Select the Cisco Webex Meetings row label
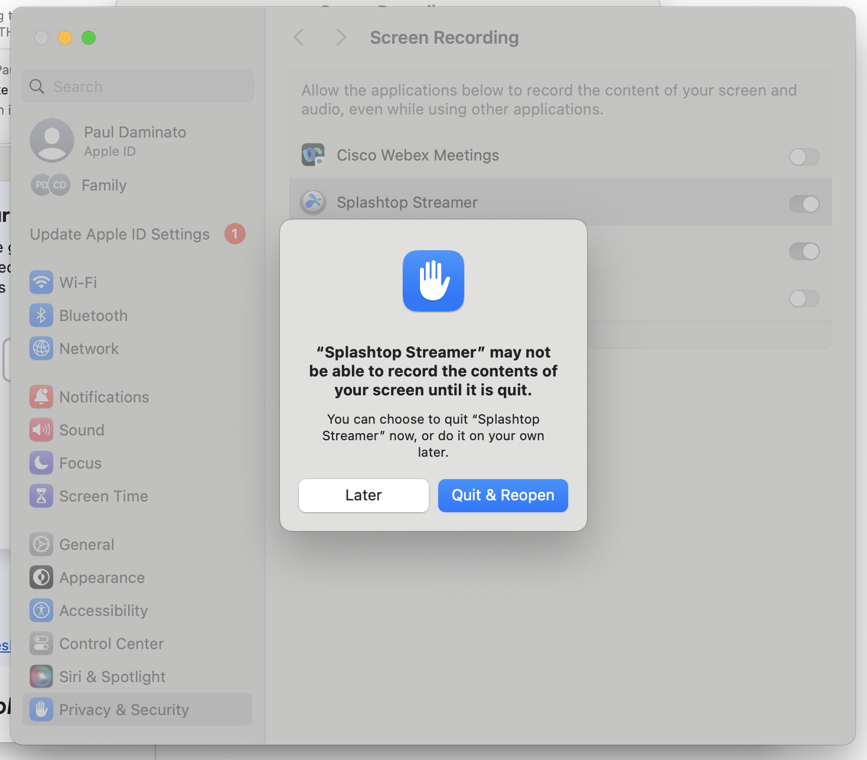 coord(418,155)
